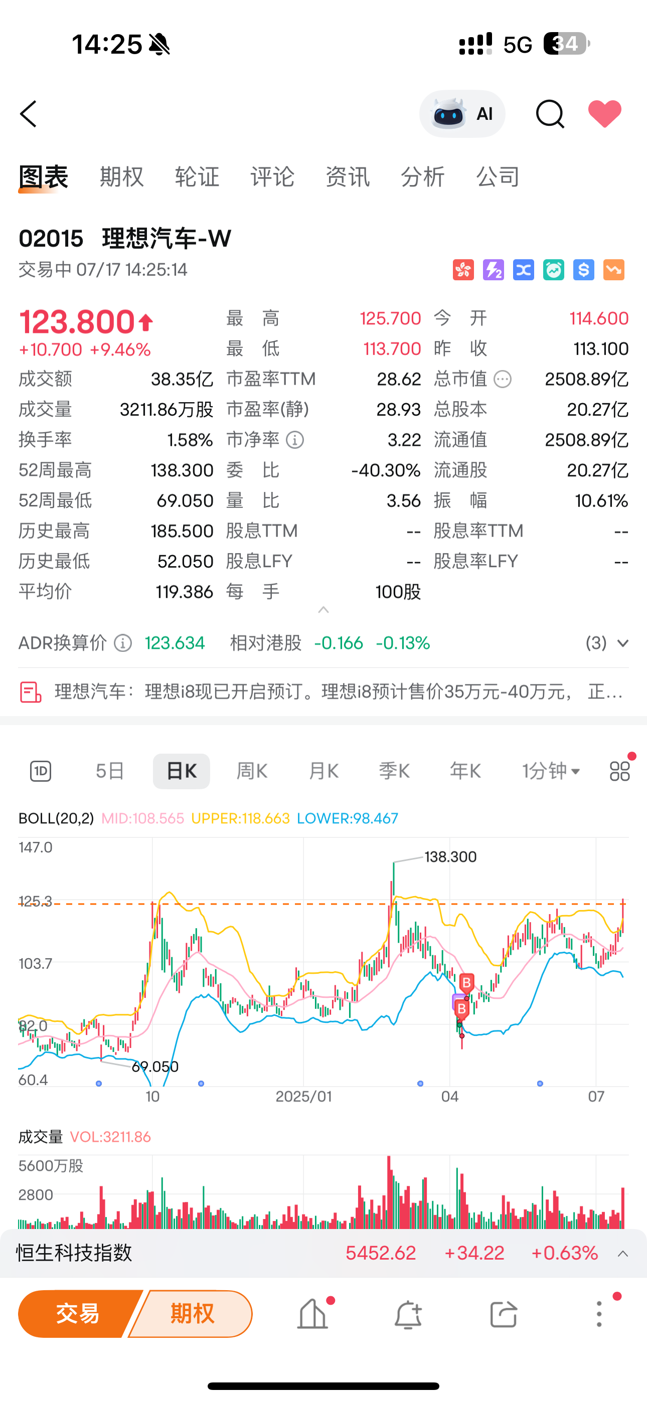Tap the chart event dot below 04

[420, 1084]
